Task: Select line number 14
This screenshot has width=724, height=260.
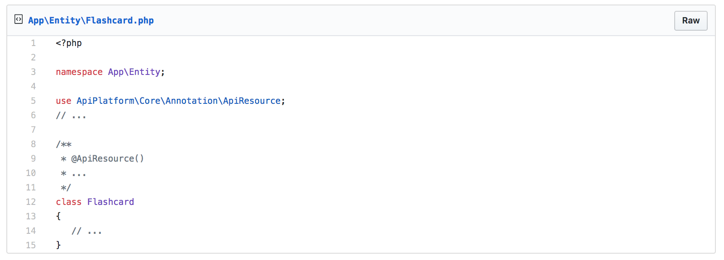Action: (31, 231)
